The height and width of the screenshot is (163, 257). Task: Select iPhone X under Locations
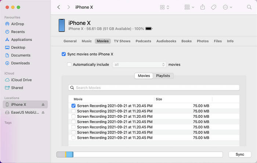click(25, 104)
